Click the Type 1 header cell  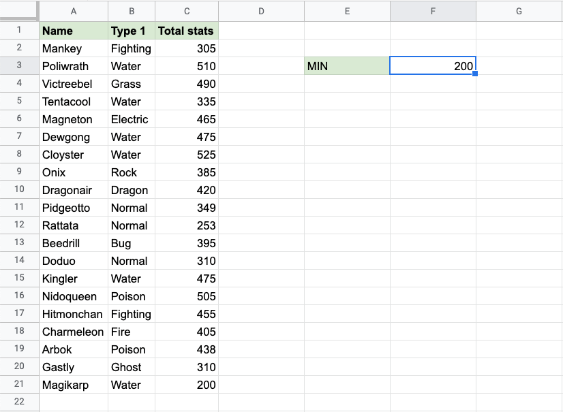pos(132,31)
